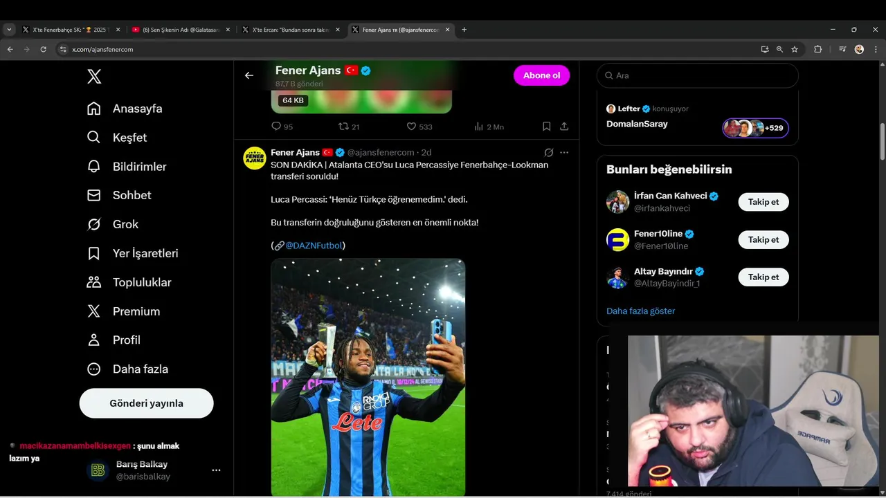Open the media control icon in toolbar

pos(842,49)
